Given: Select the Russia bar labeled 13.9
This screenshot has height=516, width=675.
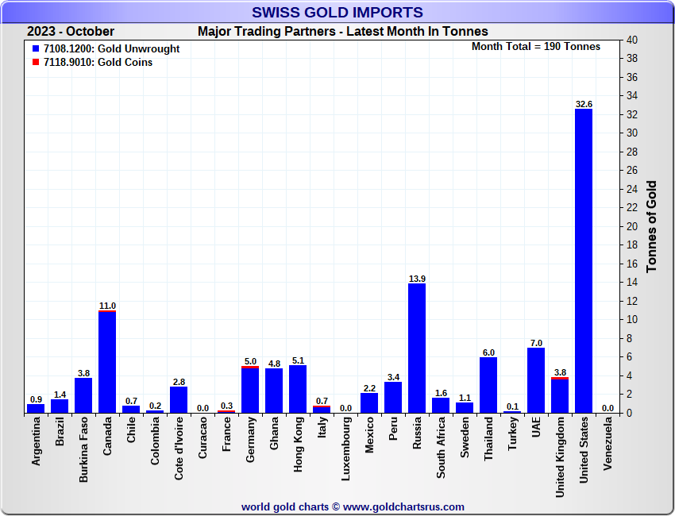Looking at the screenshot, I should click(x=417, y=349).
